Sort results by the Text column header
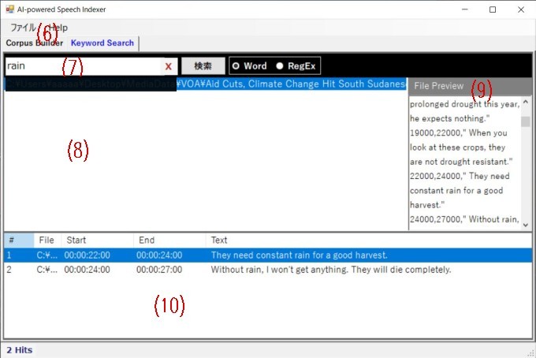This screenshot has height=358, width=536. [x=369, y=240]
